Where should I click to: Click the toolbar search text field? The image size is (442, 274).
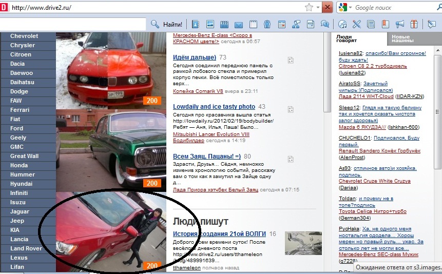pos(73,24)
